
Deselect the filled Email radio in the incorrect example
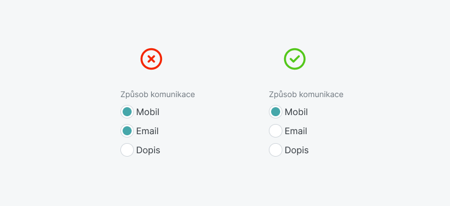coord(127,131)
